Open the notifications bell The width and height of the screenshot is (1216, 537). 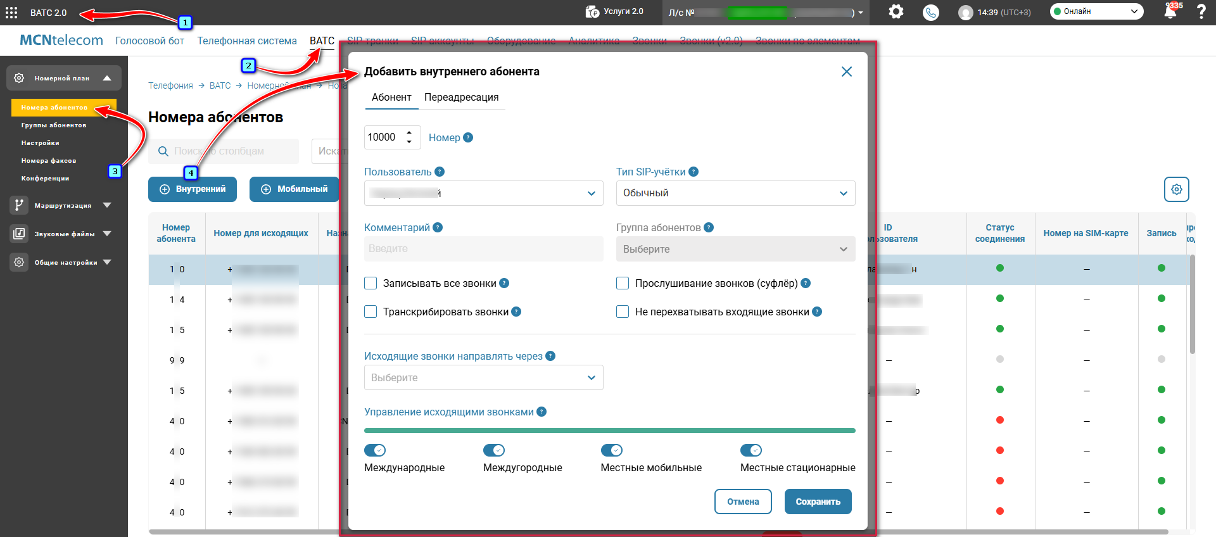(x=1170, y=12)
